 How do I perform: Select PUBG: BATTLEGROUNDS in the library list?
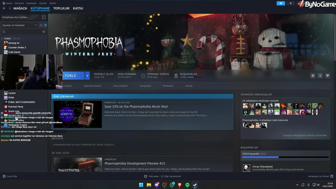22,102
